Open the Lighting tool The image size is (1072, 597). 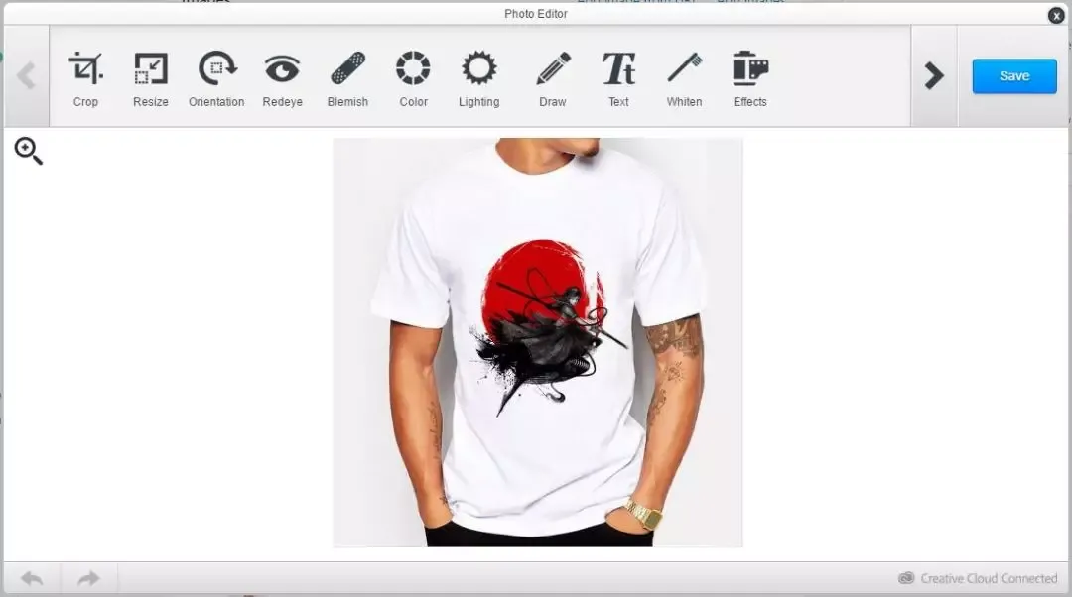(478, 79)
